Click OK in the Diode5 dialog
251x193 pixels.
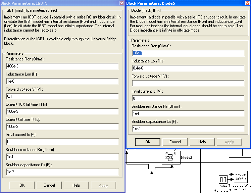(x=148, y=142)
